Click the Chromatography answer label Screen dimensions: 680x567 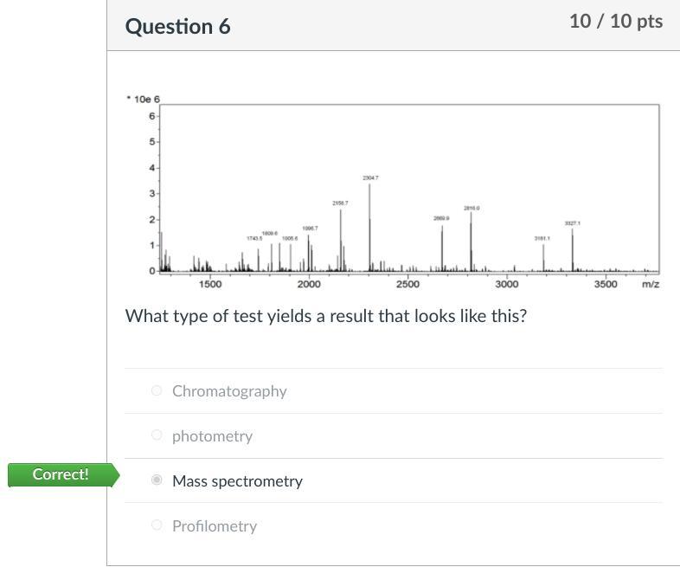coord(229,391)
